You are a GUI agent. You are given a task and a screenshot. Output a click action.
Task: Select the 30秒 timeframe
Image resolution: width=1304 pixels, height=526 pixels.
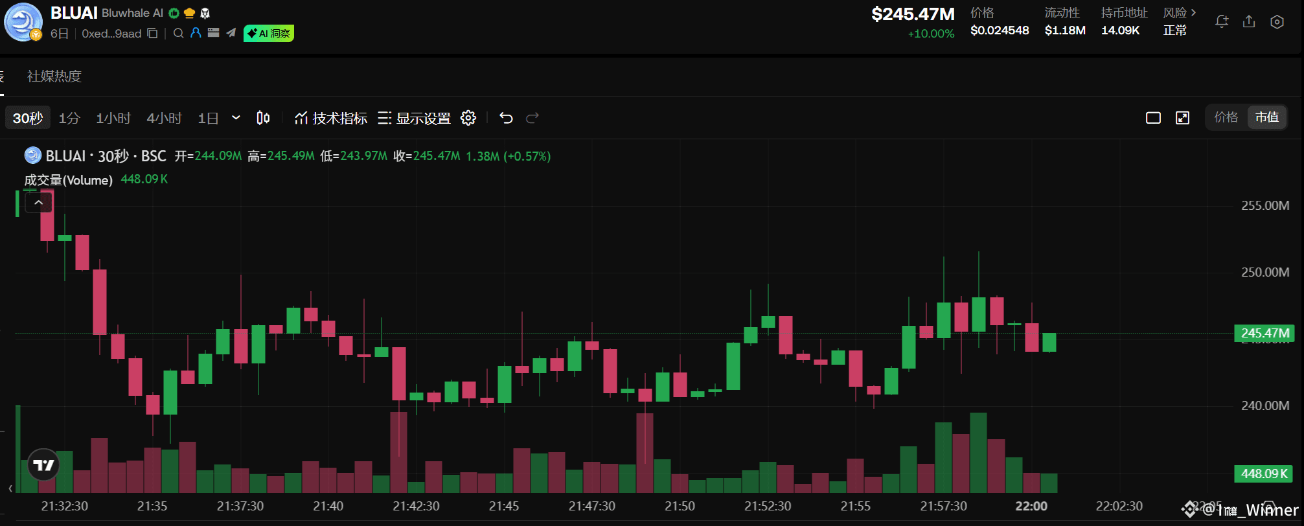tap(28, 118)
